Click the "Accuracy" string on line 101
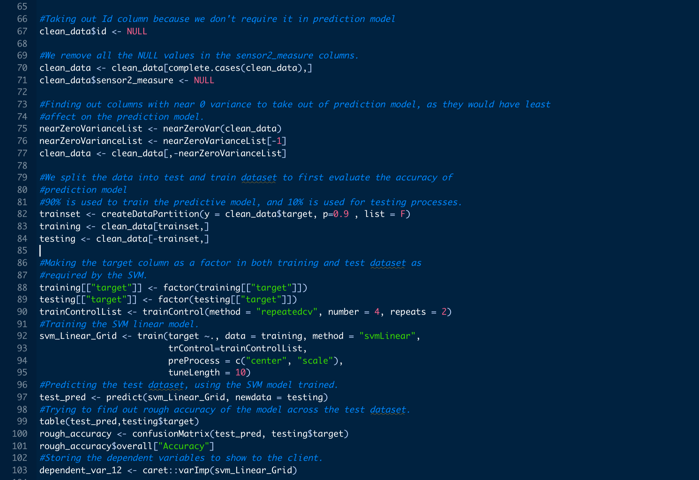699x480 pixels. coord(183,446)
